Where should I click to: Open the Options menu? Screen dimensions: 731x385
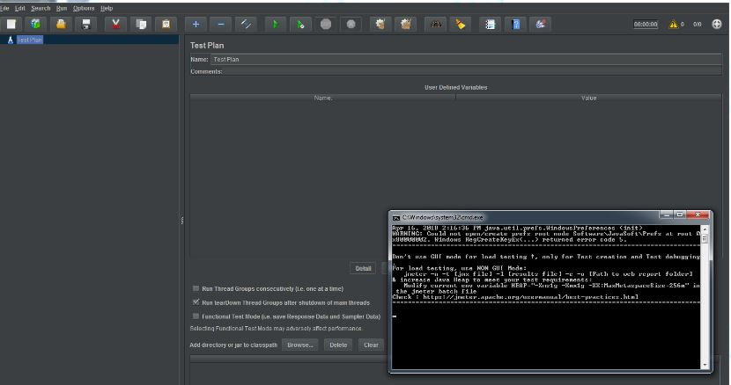[x=84, y=8]
